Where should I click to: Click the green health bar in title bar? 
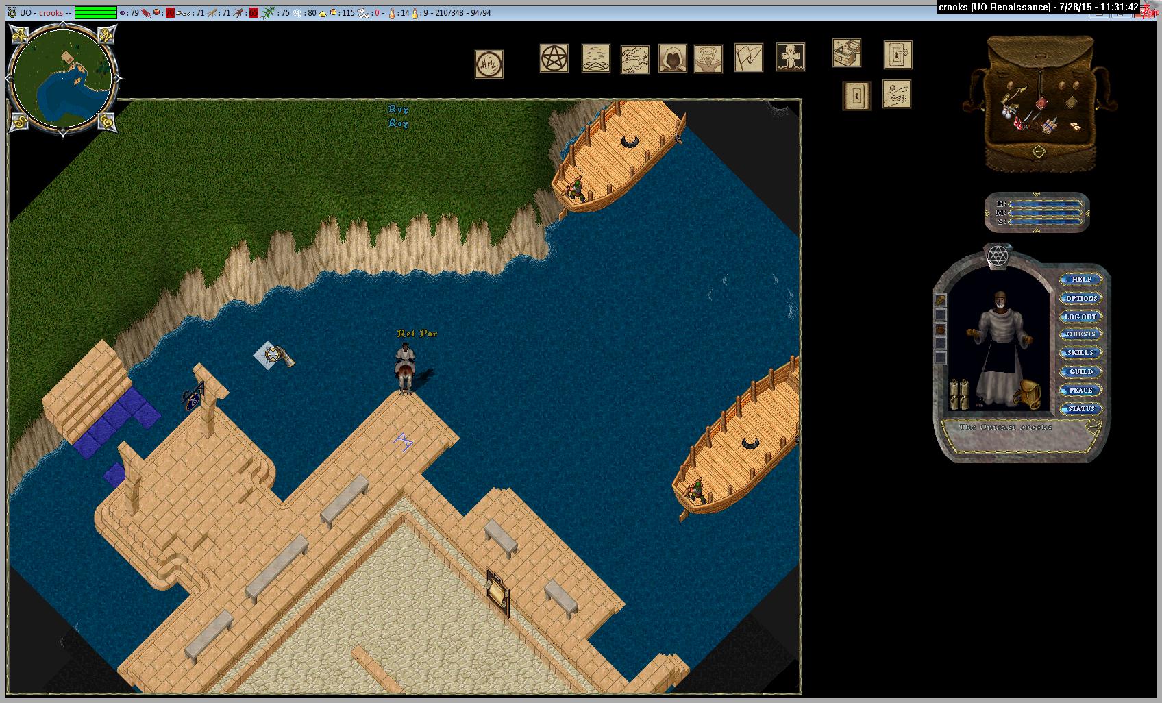95,12
